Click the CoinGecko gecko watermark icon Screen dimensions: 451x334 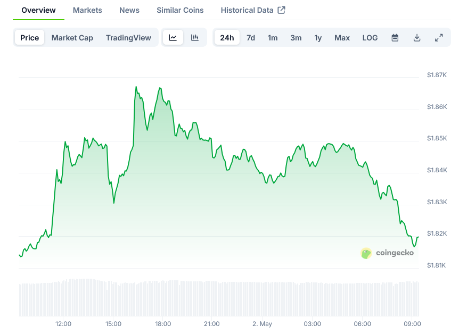pyautogui.click(x=366, y=253)
